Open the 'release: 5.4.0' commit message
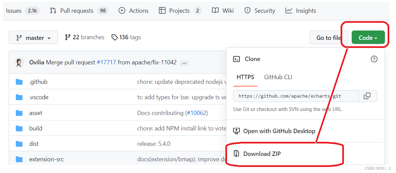Viewport: 396px width, 173px height. pyautogui.click(x=153, y=144)
